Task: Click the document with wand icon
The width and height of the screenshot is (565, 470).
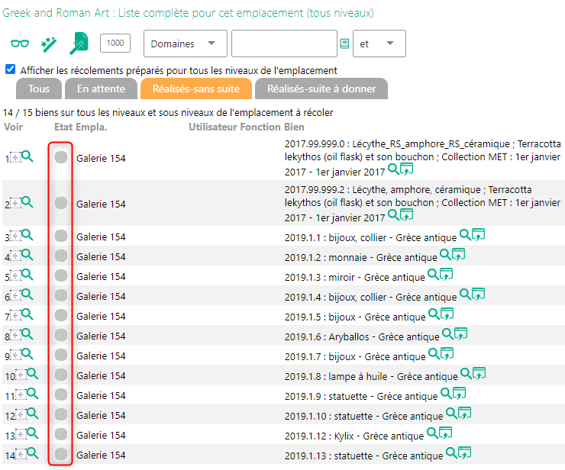Action: tap(79, 44)
